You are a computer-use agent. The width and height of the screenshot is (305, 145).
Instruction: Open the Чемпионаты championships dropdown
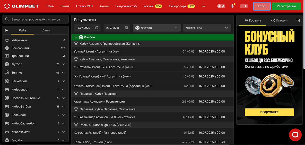coord(207,28)
